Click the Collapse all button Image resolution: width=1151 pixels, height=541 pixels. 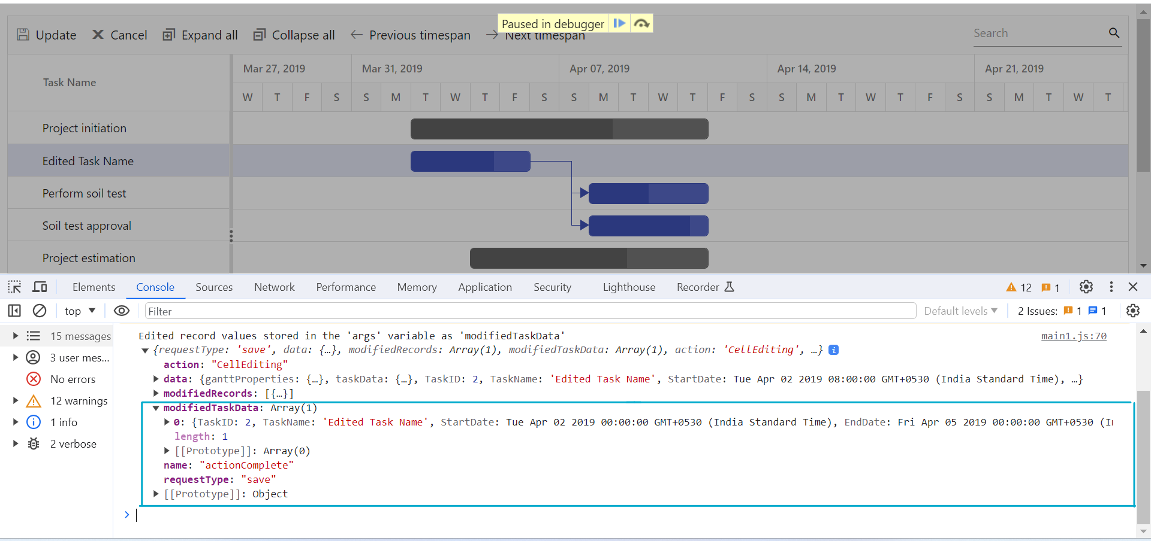(x=294, y=35)
